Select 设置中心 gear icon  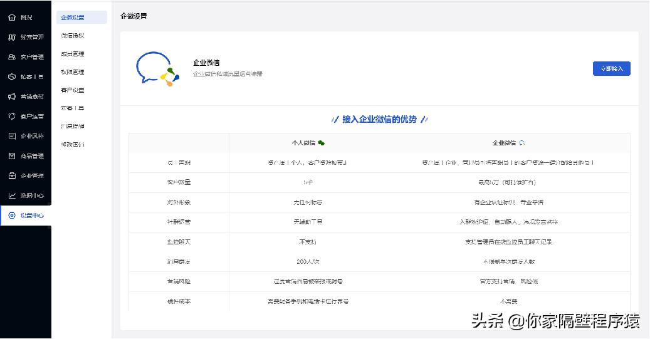click(12, 216)
